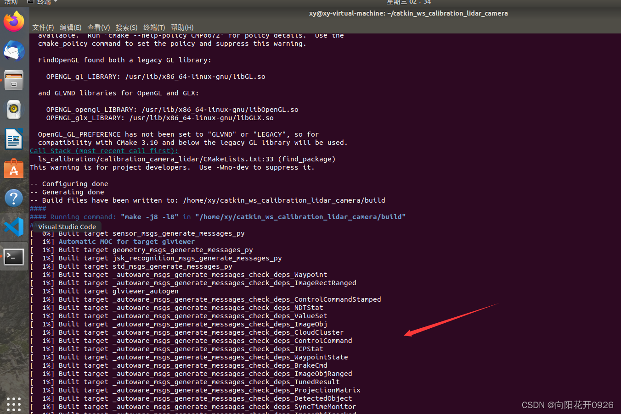The height and width of the screenshot is (414, 621).
Task: Launch Rhythmbox music player
Action: (14, 110)
